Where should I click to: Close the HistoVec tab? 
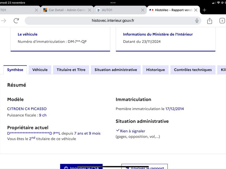coord(196,10)
